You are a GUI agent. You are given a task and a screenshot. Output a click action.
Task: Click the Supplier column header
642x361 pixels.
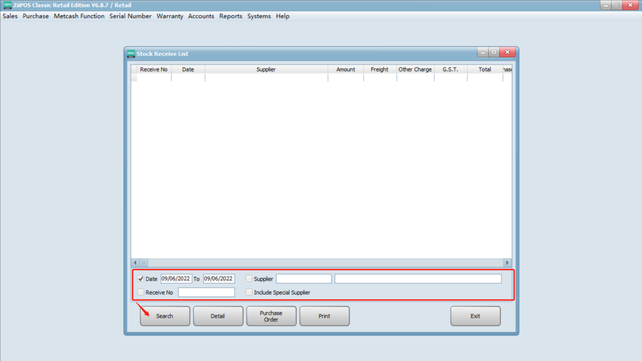pyautogui.click(x=266, y=69)
